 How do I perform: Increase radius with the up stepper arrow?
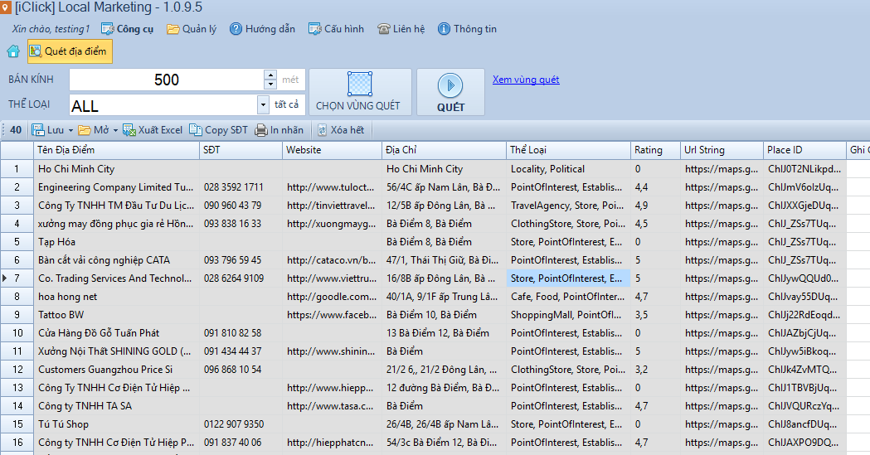point(270,75)
